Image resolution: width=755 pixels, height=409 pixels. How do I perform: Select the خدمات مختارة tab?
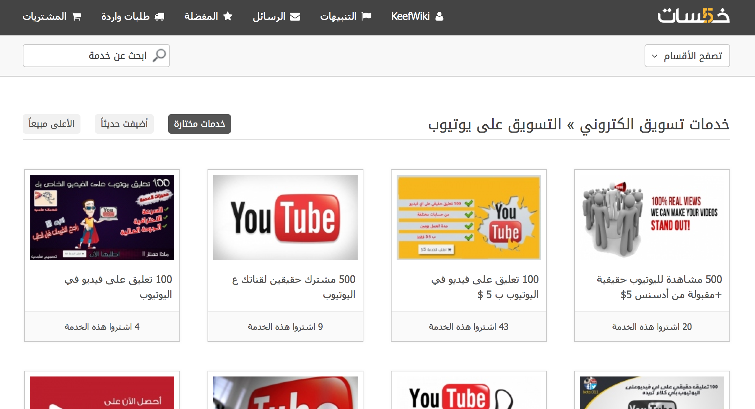[x=200, y=124]
